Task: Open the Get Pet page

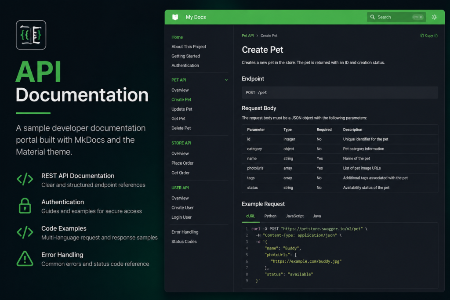Action: click(178, 119)
